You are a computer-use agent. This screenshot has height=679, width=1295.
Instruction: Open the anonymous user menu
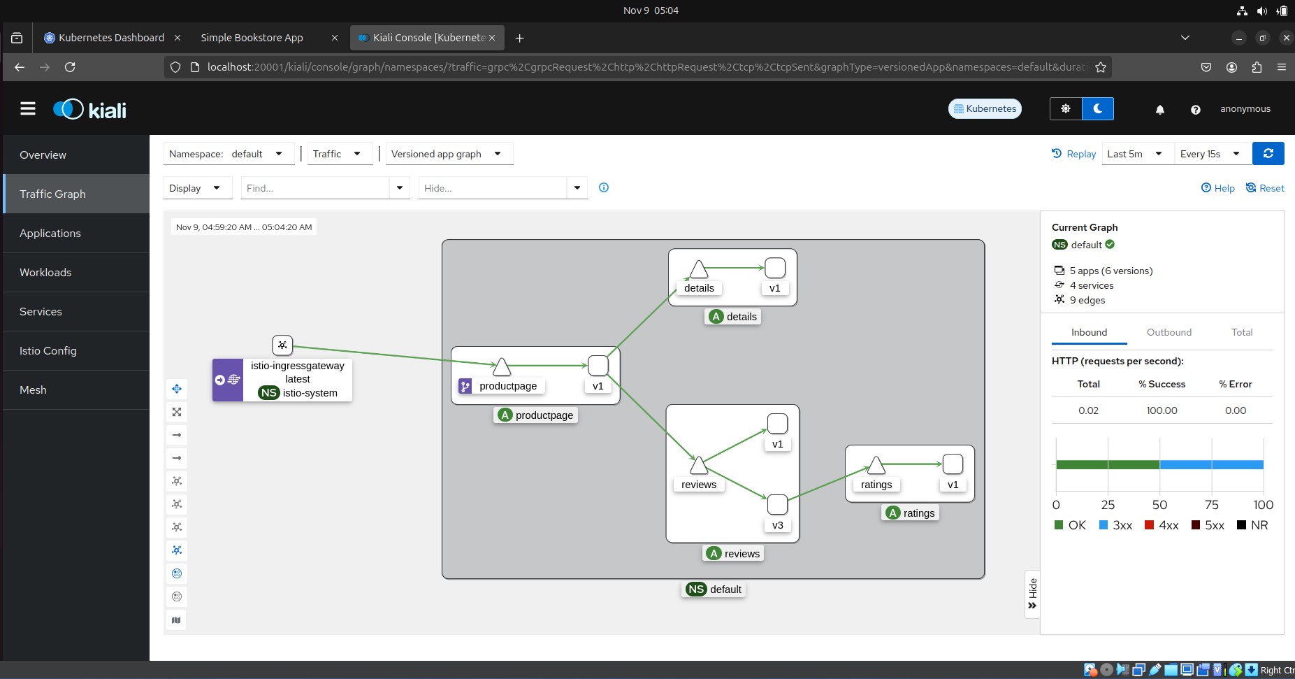(1245, 109)
